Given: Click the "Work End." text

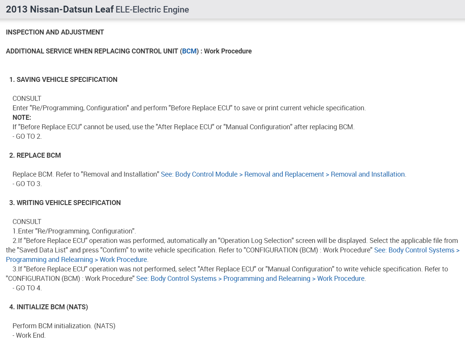Looking at the screenshot, I should (30, 335).
